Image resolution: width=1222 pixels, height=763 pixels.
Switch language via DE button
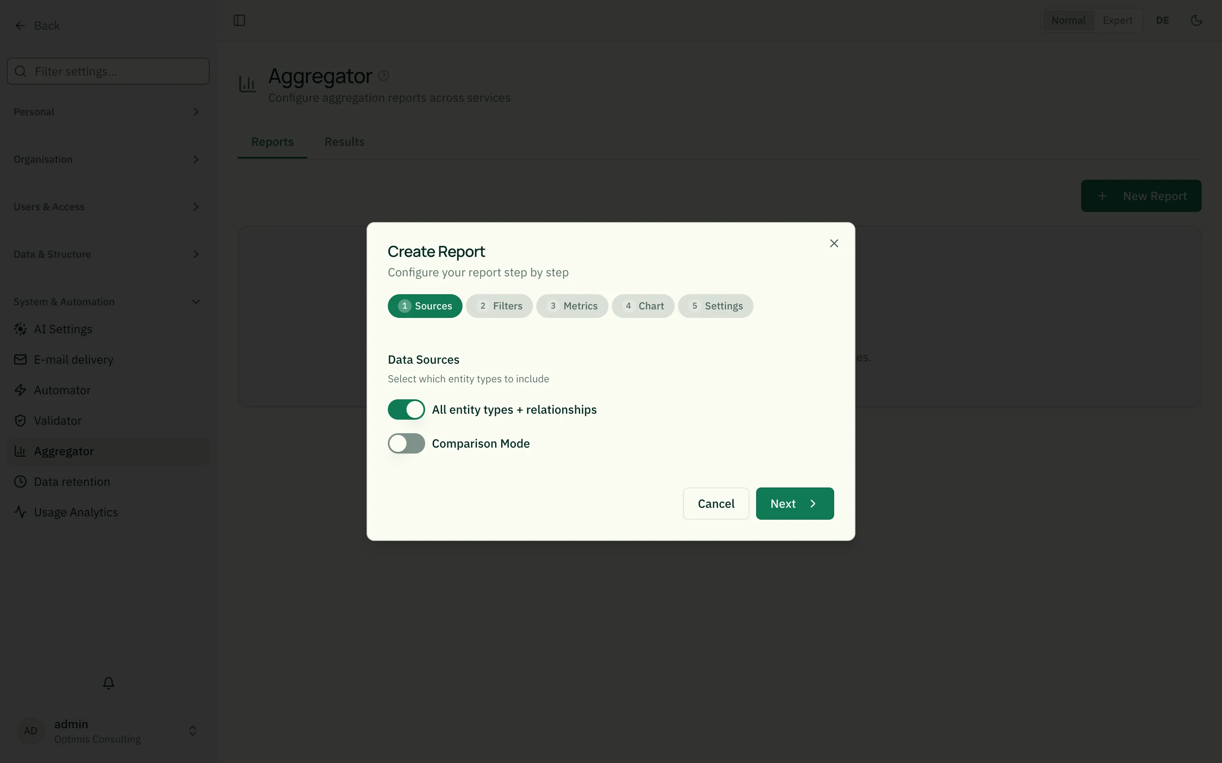click(x=1163, y=20)
